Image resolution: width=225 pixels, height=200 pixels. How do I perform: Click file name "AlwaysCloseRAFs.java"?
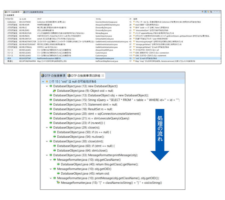coord(104,50)
